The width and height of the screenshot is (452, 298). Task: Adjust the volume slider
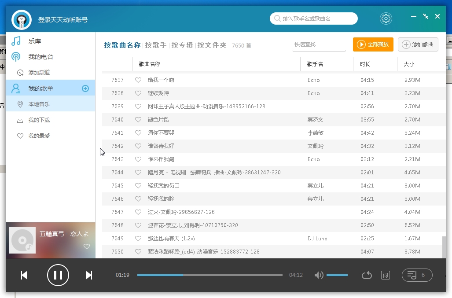point(337,275)
